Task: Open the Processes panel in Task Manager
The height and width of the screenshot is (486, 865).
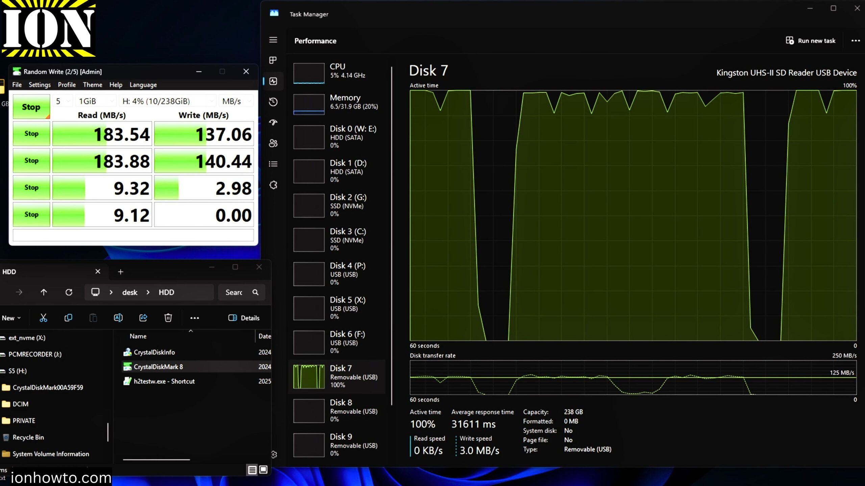Action: tap(273, 60)
